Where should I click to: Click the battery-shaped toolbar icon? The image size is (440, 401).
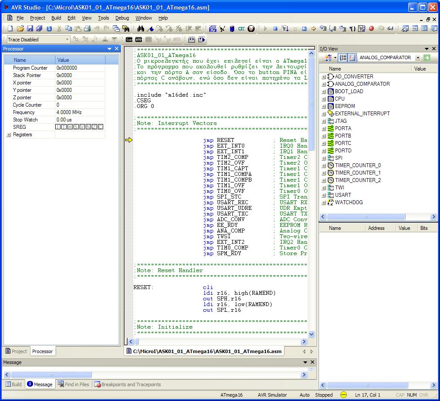point(232,28)
